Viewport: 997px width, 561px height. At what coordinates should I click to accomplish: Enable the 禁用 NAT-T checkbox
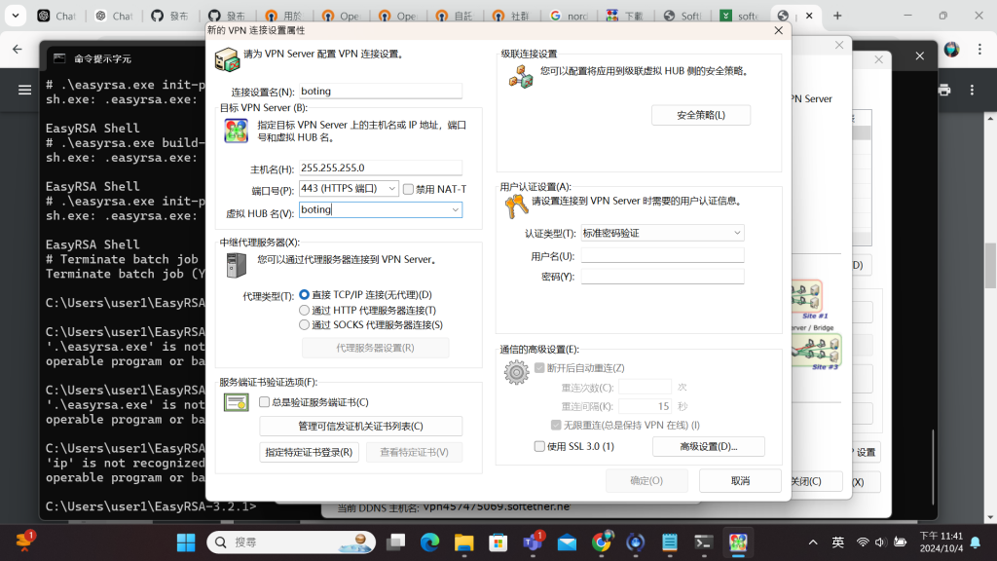click(x=408, y=189)
